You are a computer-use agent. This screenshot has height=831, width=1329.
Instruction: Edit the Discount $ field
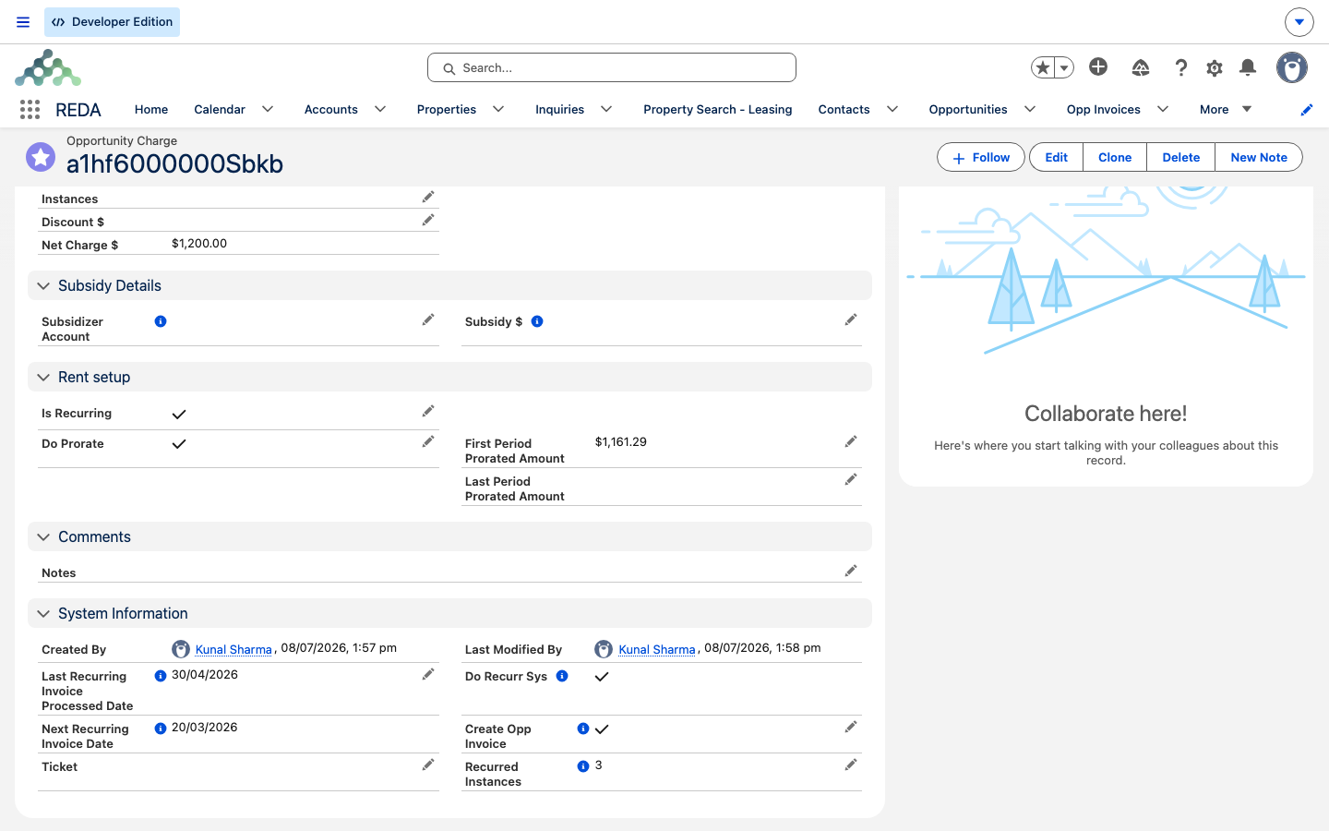(428, 220)
